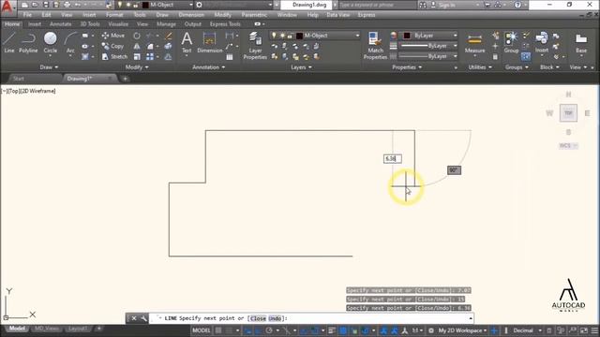Screen dimensions: 600x337
Task: Open the ByLayer linetype dropdown
Action: (455, 56)
